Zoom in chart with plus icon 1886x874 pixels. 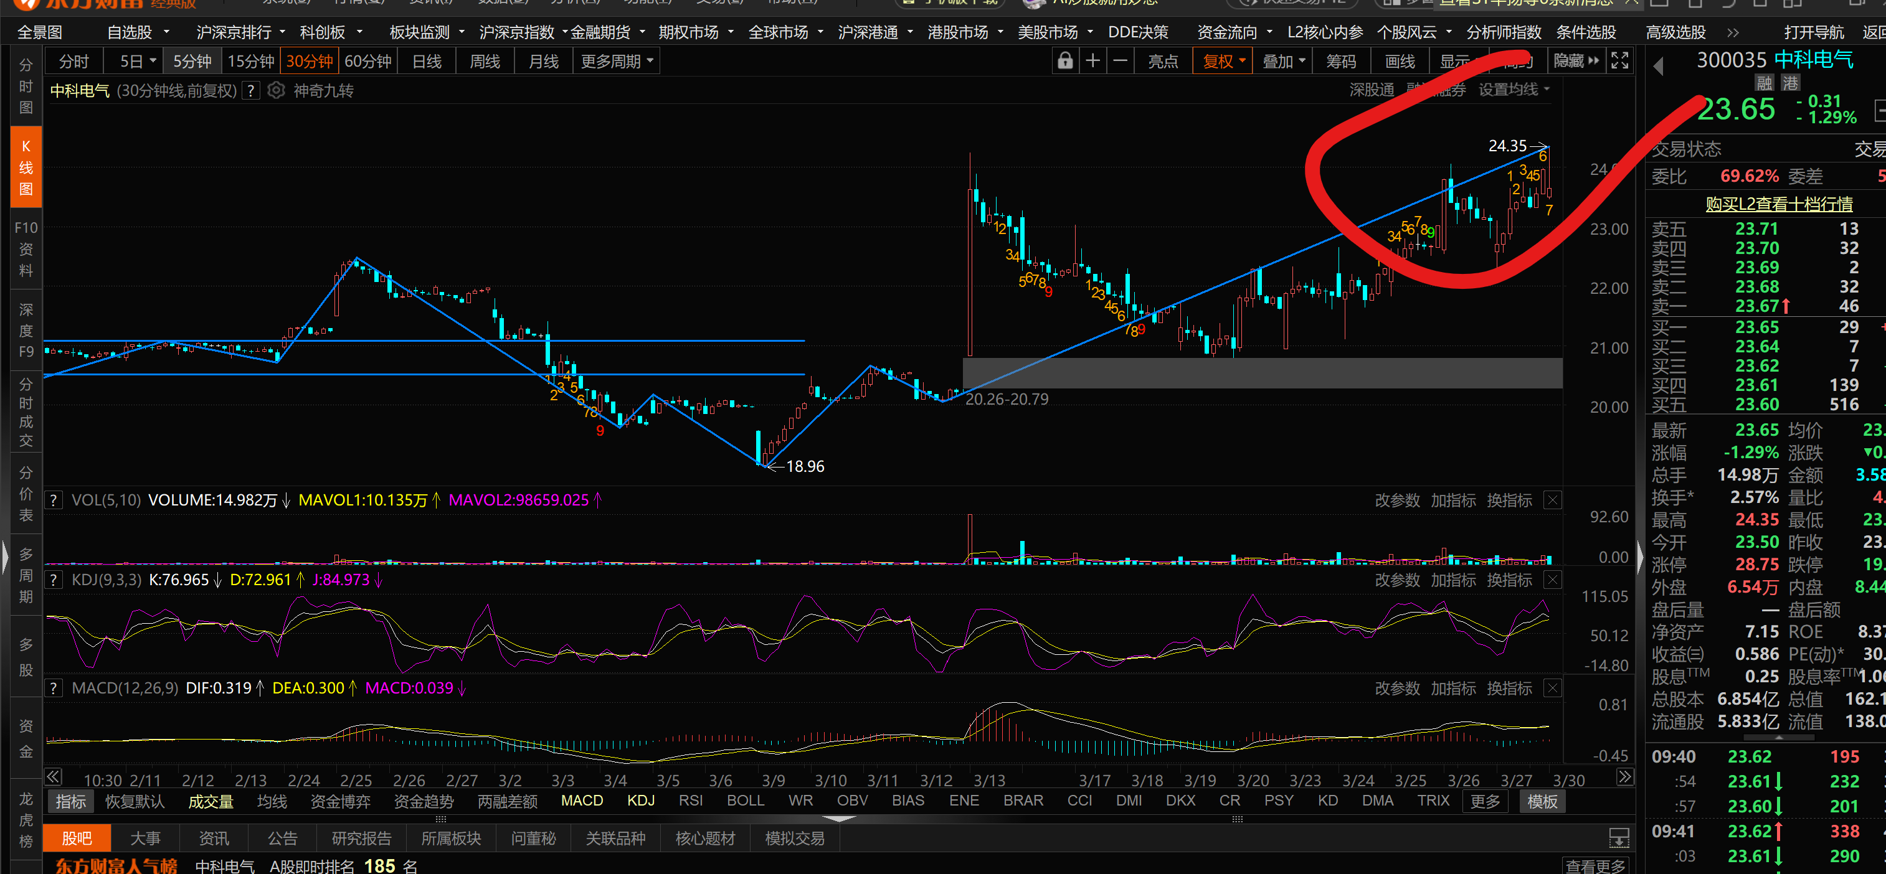pos(1092,61)
